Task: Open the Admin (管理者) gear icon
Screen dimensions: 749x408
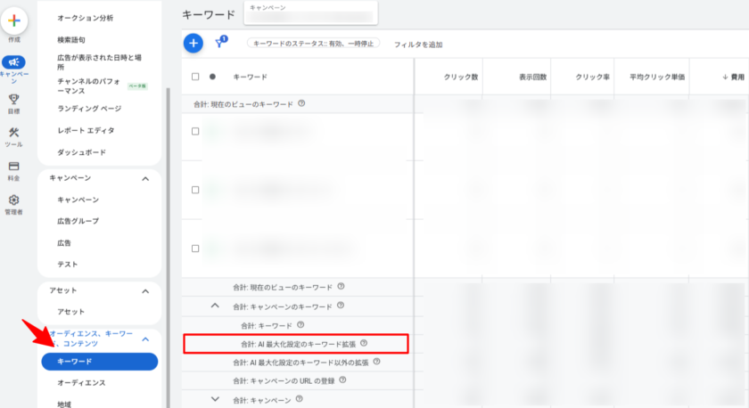Action: click(x=13, y=200)
